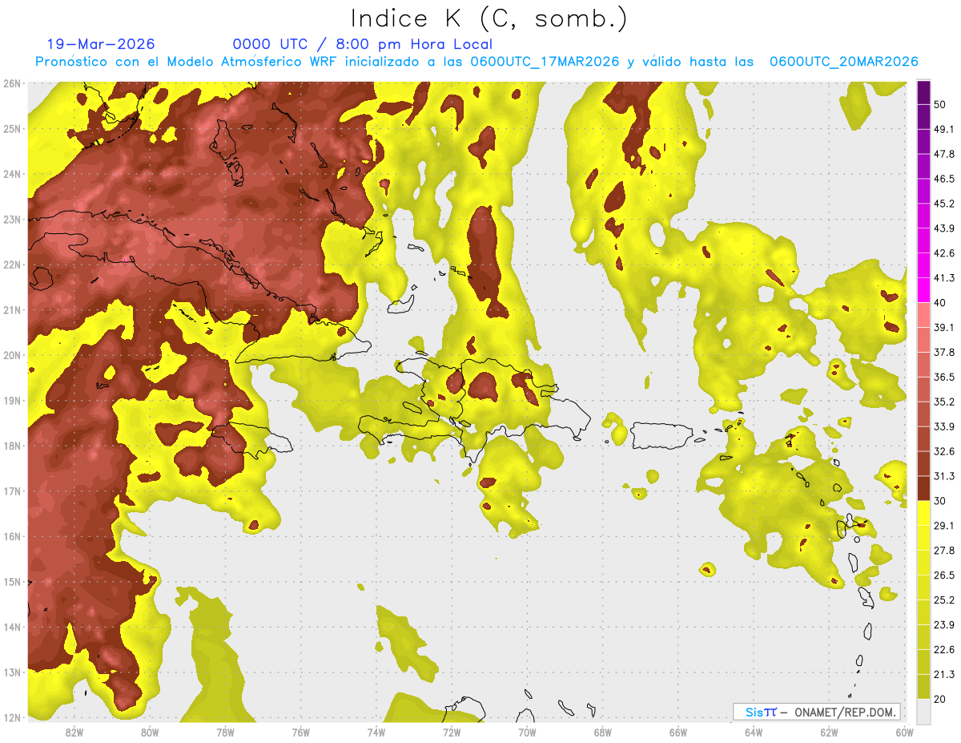Click the colorbar value 20
Screen dimensions: 961x743
940,700
